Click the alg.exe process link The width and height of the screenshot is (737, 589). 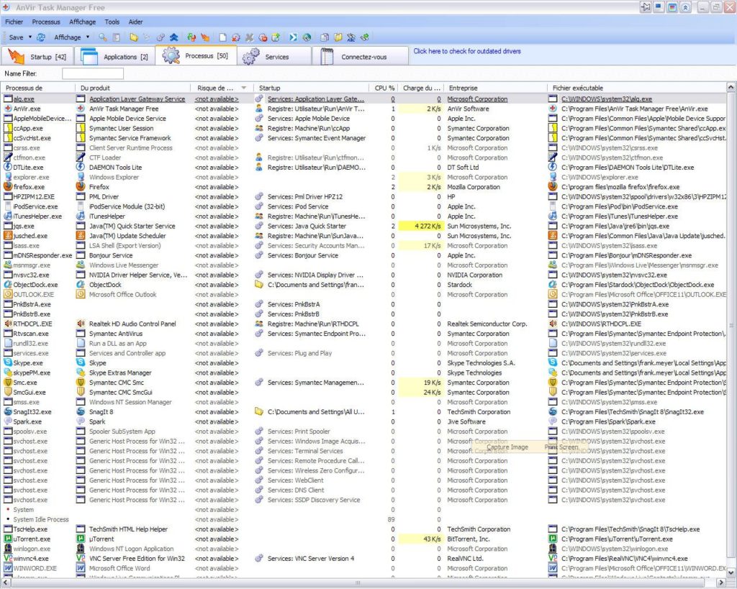(x=24, y=99)
